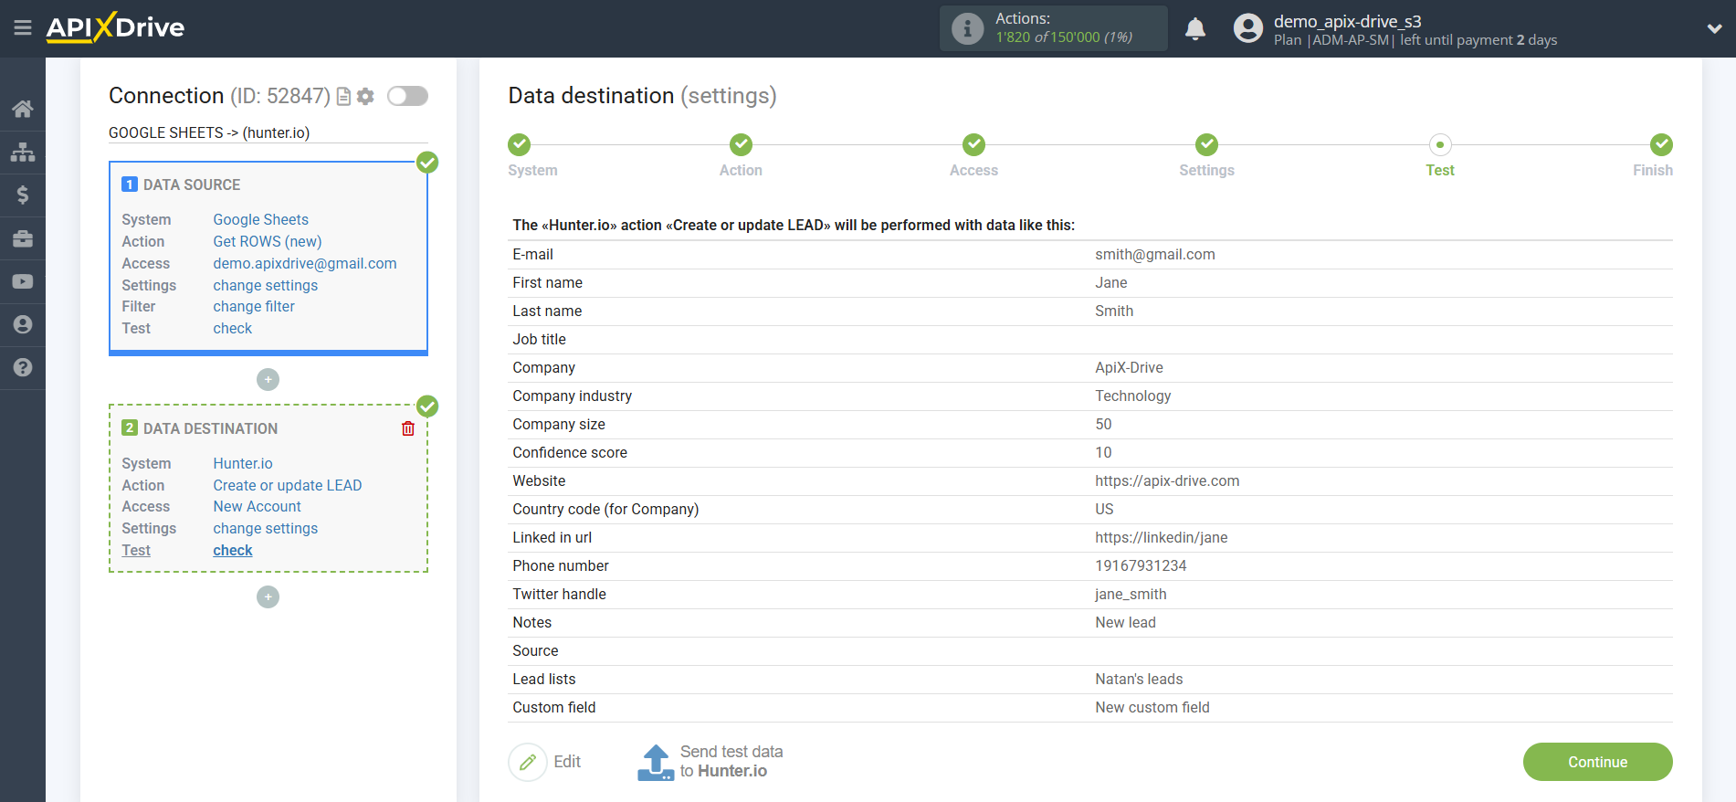Select phone number 19167931234
The image size is (1736, 802).
click(x=1141, y=566)
